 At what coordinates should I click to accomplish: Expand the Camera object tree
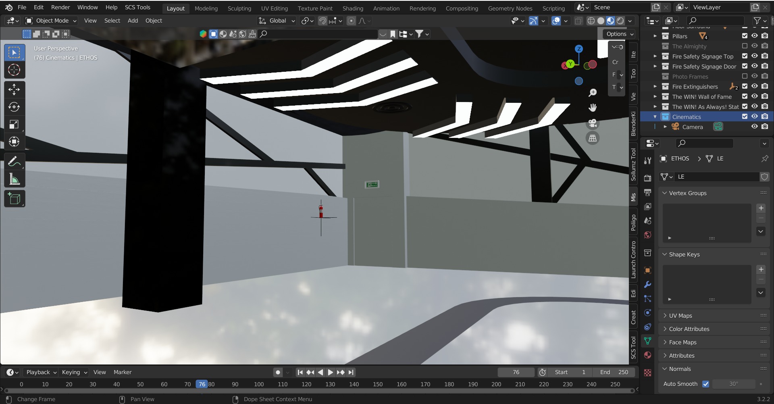(x=665, y=127)
